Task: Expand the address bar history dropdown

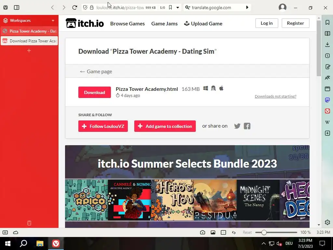Action: (178, 8)
